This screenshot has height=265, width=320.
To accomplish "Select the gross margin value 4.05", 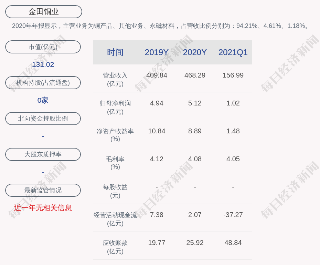I will (x=233, y=159).
